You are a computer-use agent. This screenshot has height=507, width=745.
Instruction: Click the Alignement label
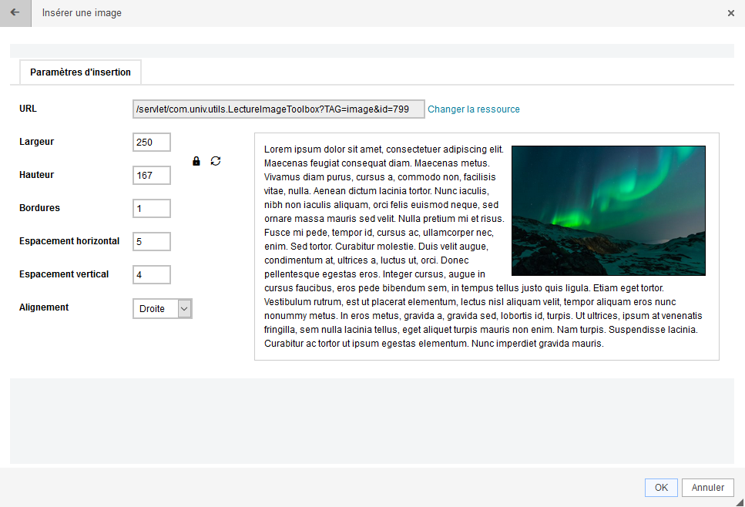coord(44,307)
